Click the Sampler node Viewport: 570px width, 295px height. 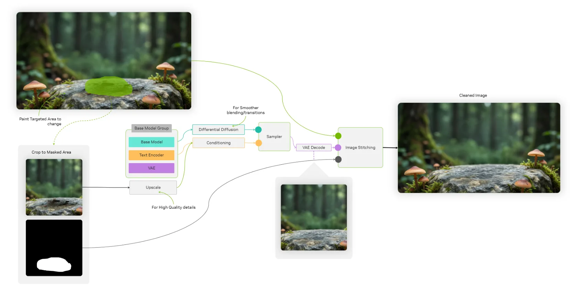[274, 136]
